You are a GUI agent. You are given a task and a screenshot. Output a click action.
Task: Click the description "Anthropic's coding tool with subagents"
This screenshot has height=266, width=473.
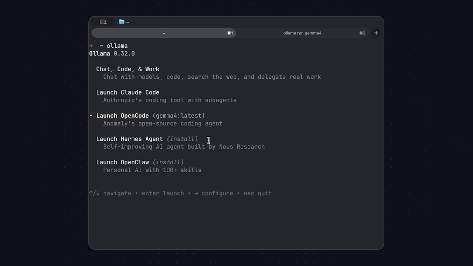(x=170, y=100)
